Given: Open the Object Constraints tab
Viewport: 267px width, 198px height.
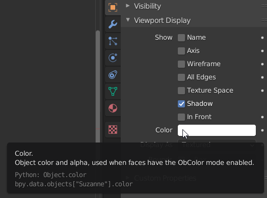Looking at the screenshot, I should click(x=113, y=74).
